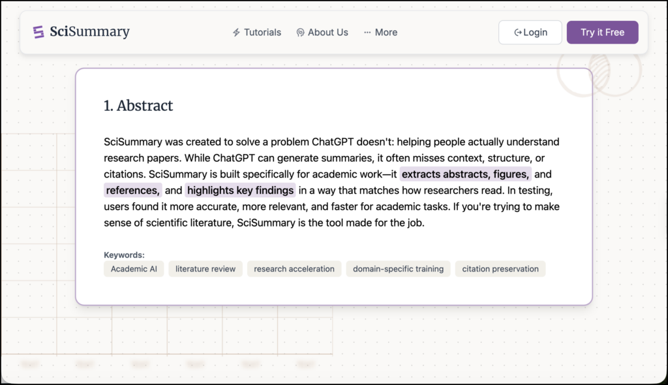The height and width of the screenshot is (385, 668).
Task: Select the research acceleration keyword tag
Action: tap(294, 269)
